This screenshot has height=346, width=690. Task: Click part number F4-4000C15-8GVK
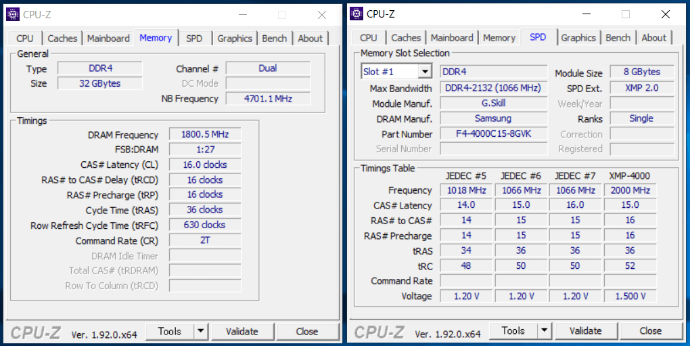point(494,133)
